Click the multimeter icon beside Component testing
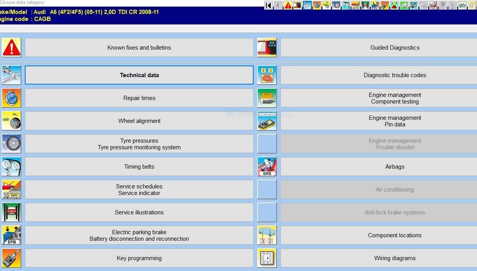477x271 pixels. click(x=267, y=98)
